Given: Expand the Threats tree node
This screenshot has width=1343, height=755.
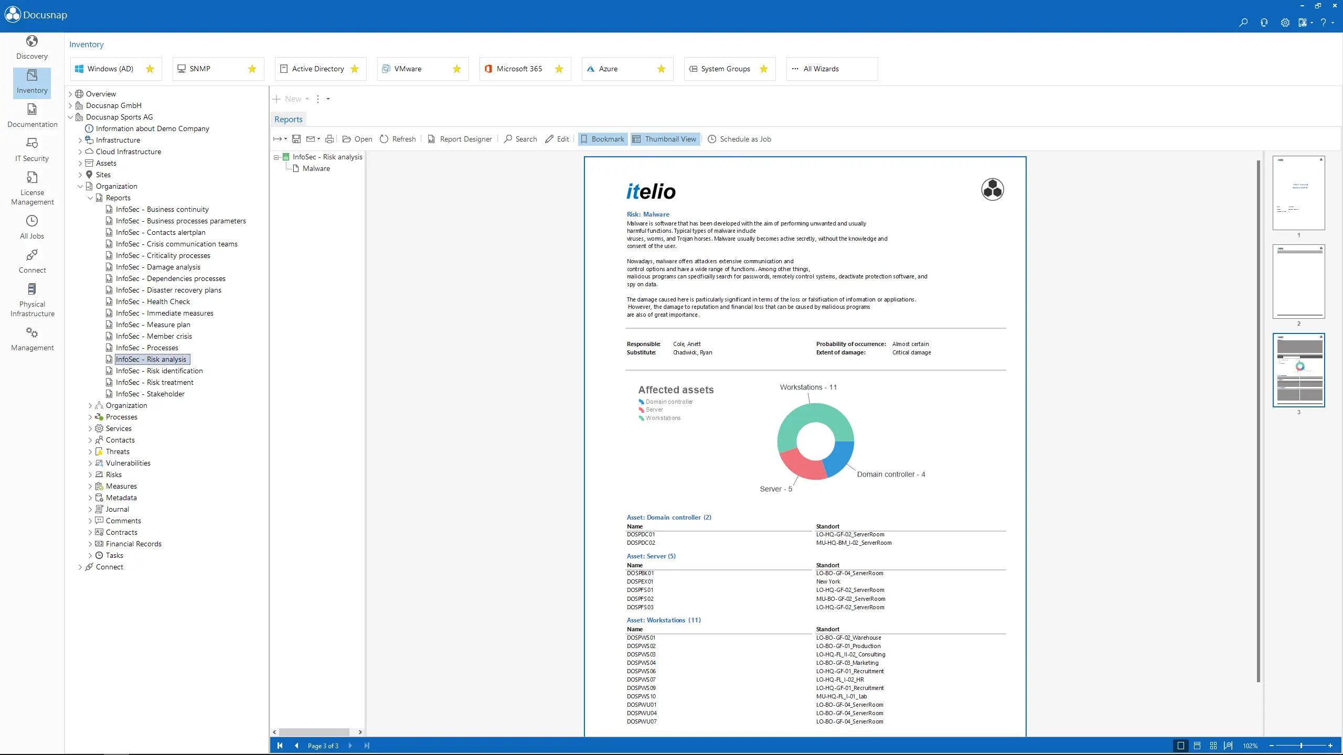Looking at the screenshot, I should (x=90, y=451).
